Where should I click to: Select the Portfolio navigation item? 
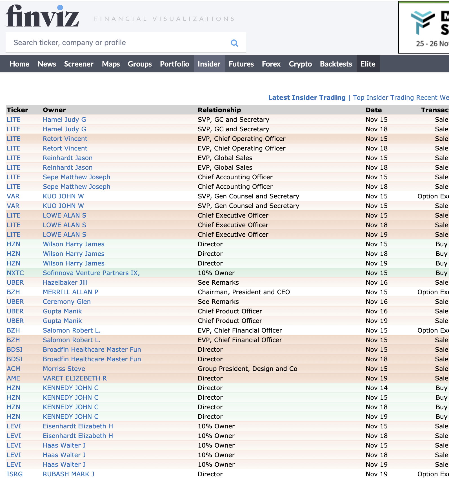pyautogui.click(x=174, y=64)
